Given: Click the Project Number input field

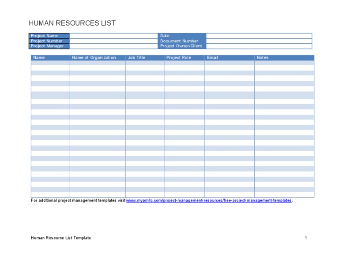Looking at the screenshot, I should point(113,41).
